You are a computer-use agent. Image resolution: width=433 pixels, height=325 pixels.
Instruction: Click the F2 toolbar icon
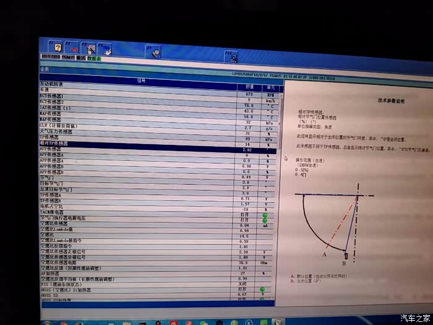point(74,48)
